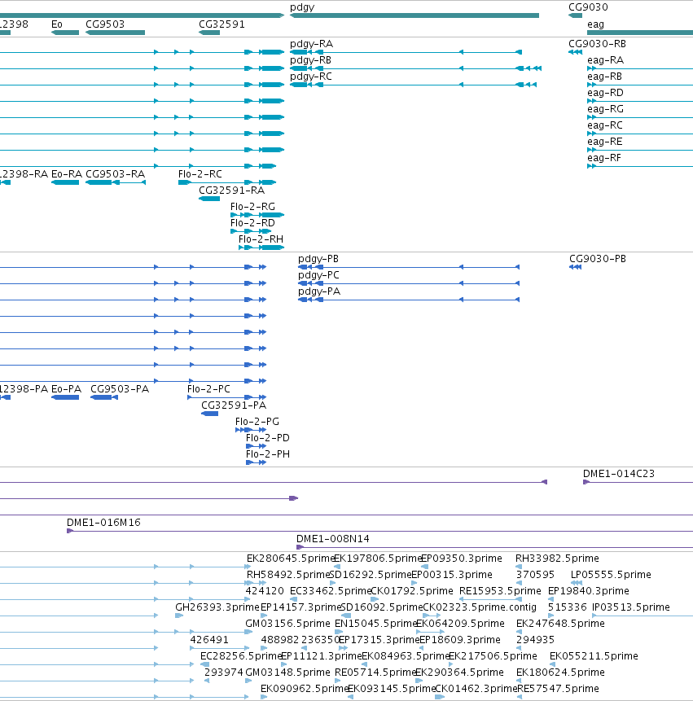Select the DME1-008N14 clone label

pyautogui.click(x=332, y=539)
